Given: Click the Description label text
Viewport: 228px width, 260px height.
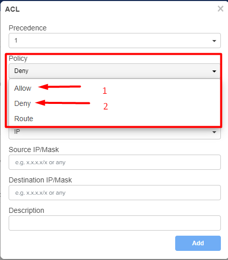Looking at the screenshot, I should (26, 210).
